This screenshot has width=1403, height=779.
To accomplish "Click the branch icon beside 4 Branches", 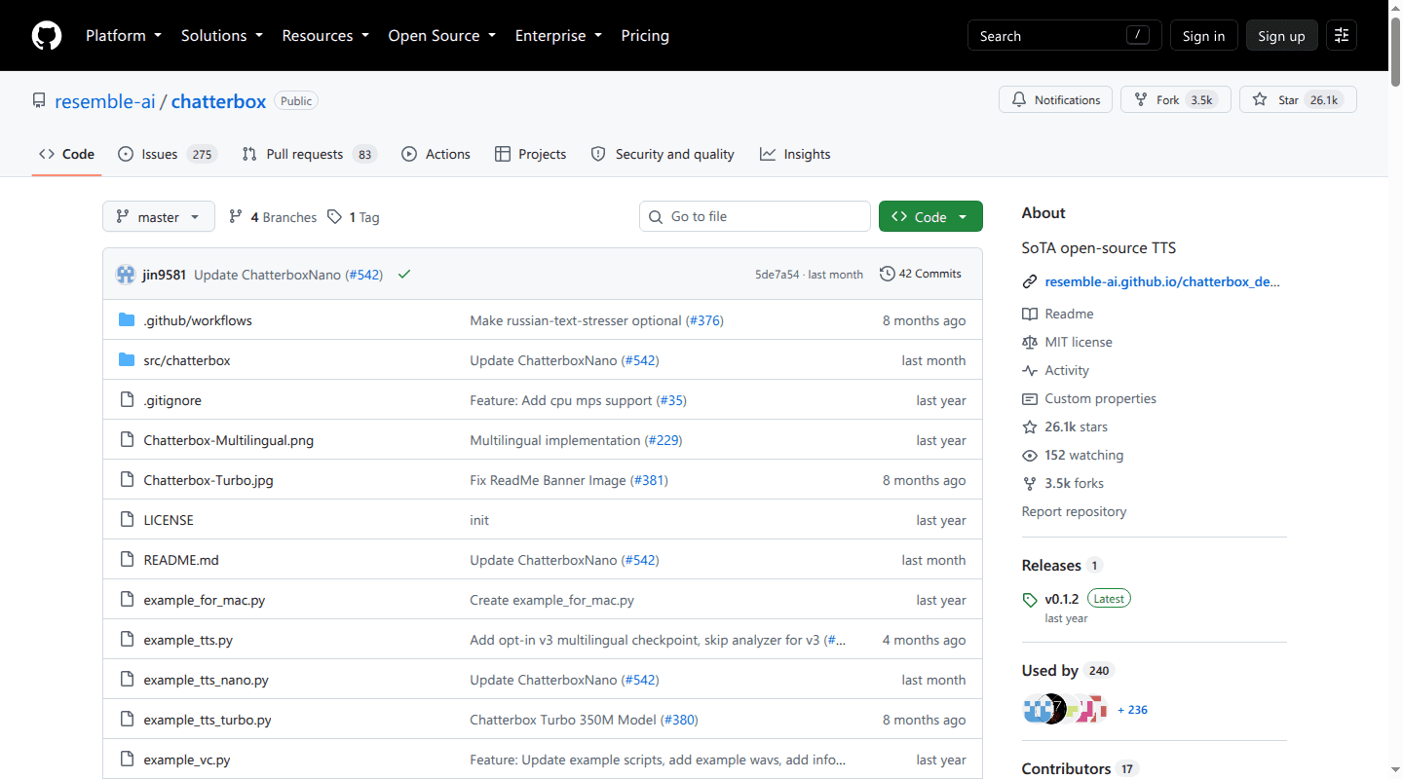I will 236,217.
